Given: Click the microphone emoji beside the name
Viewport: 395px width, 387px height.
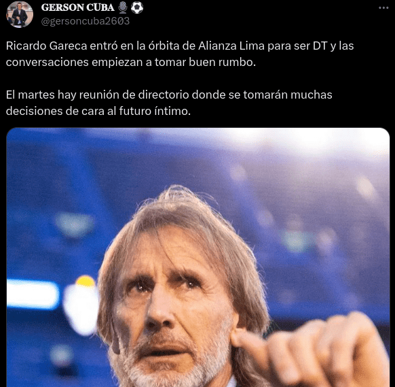Looking at the screenshot, I should pos(123,7).
